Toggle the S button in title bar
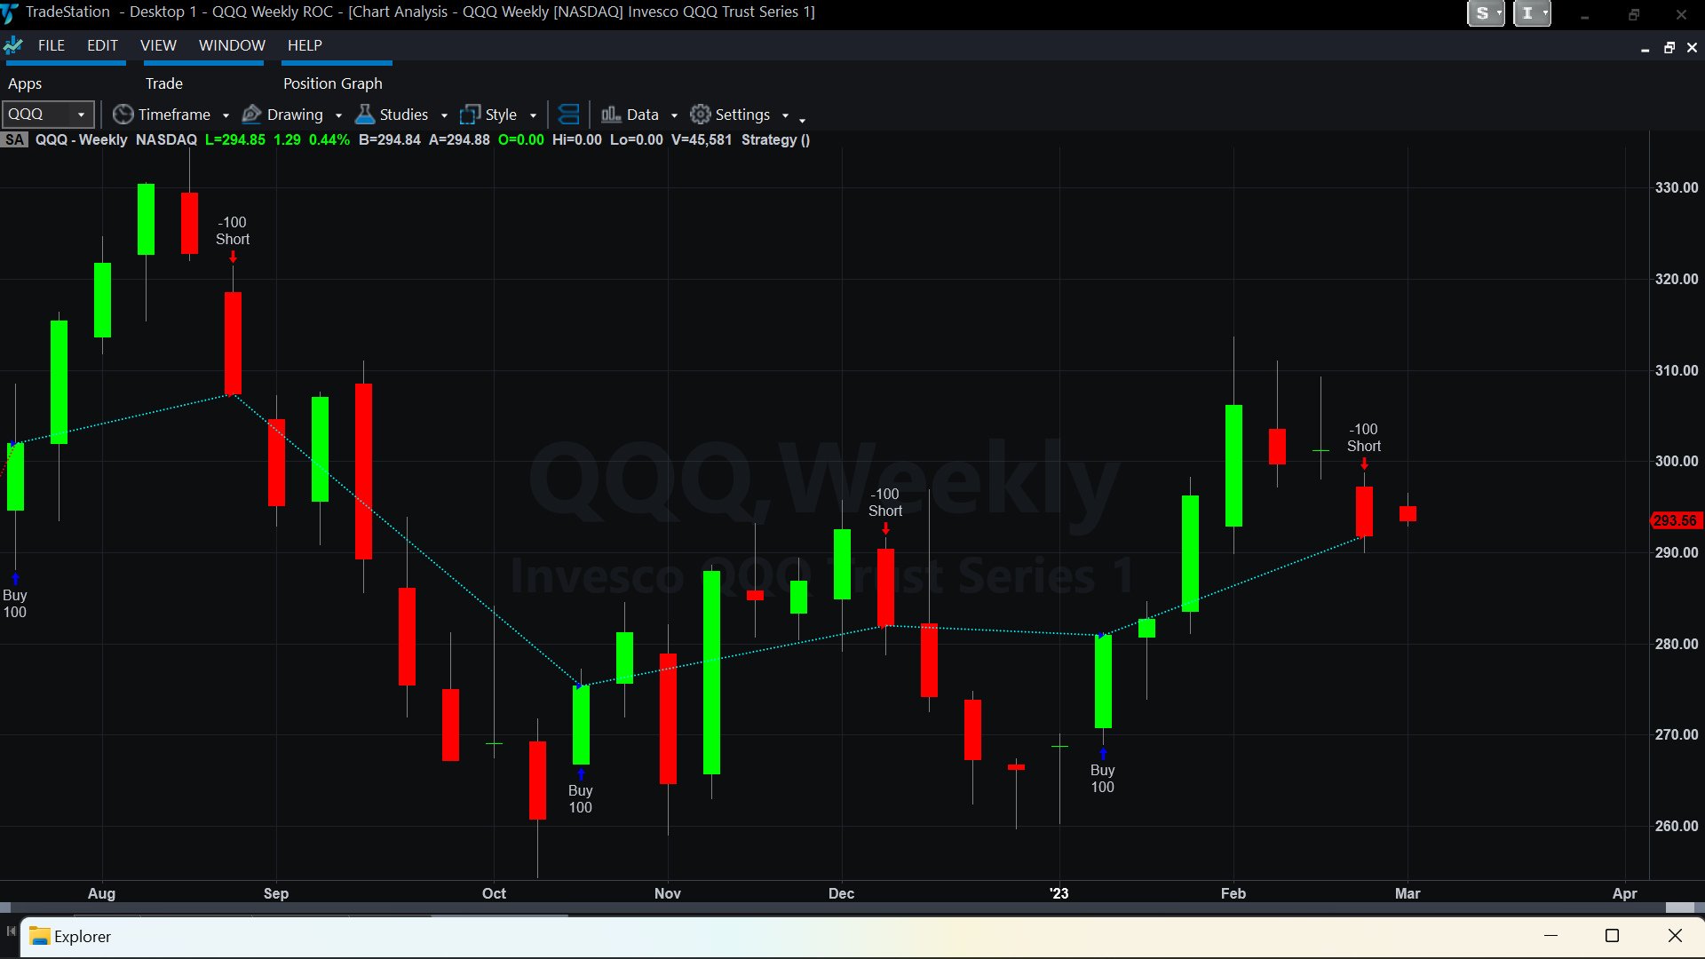1705x959 pixels. click(x=1481, y=13)
